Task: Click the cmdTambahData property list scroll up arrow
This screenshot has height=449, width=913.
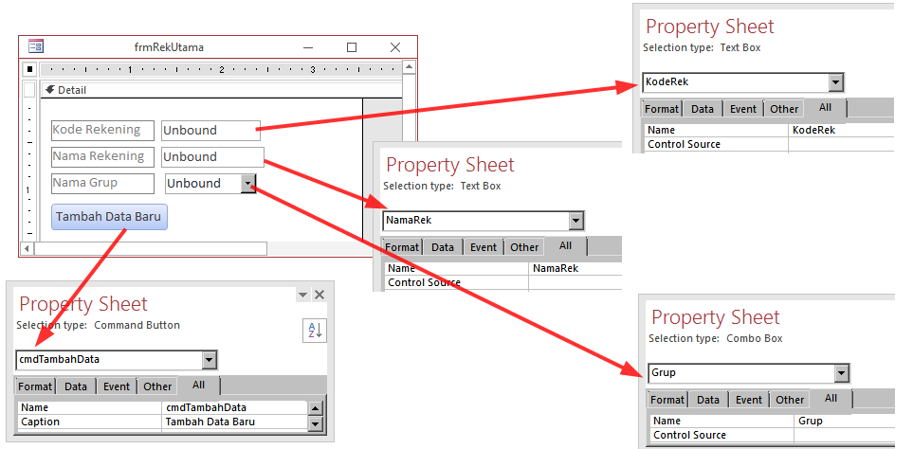Action: click(x=315, y=408)
